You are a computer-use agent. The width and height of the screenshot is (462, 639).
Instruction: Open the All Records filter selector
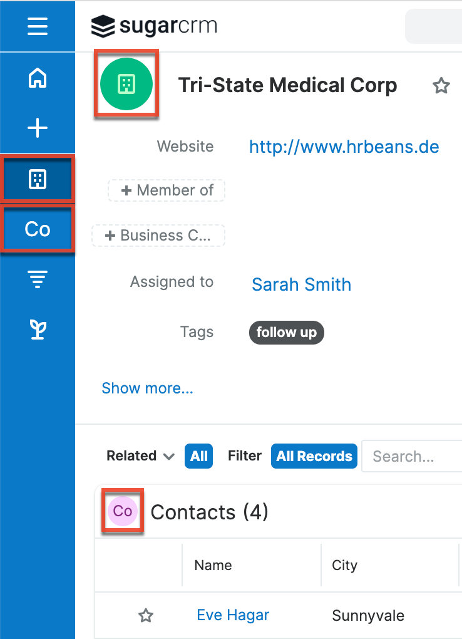(x=314, y=456)
